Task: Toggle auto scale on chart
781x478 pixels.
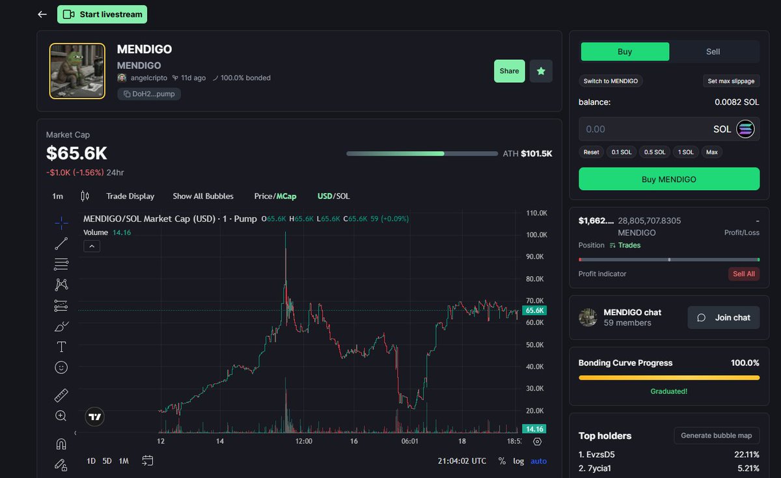Action: coord(539,461)
